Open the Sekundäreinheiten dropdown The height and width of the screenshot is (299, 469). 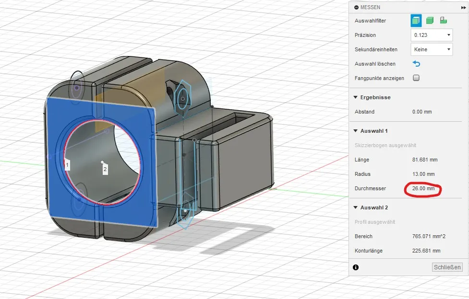pyautogui.click(x=432, y=49)
